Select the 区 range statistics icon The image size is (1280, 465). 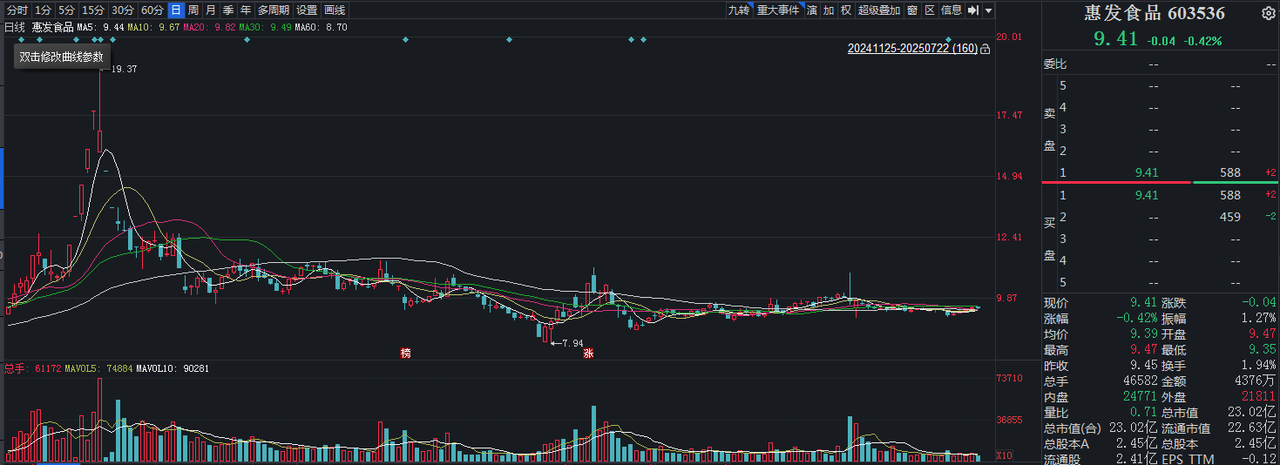coord(929,10)
